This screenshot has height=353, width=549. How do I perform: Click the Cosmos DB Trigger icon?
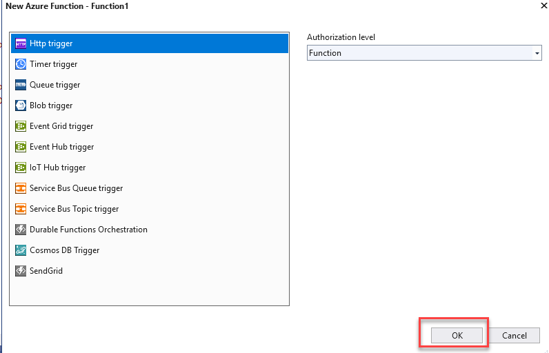(x=21, y=250)
